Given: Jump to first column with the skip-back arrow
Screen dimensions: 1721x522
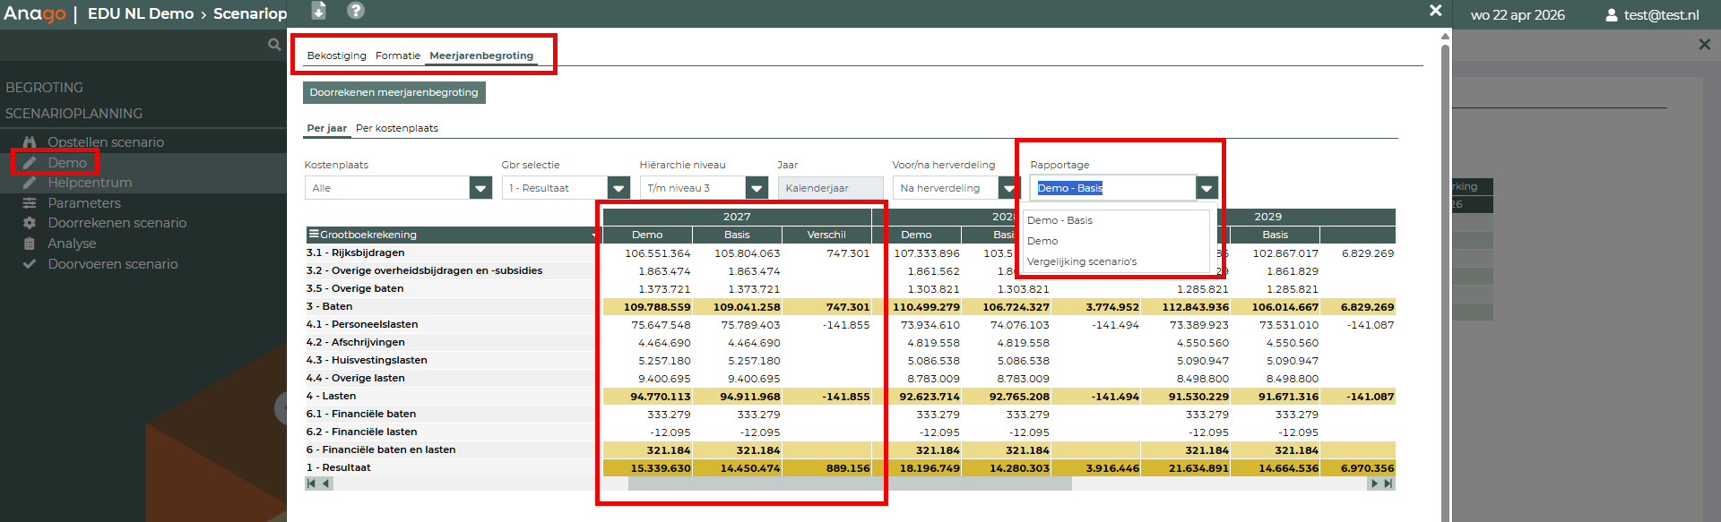Looking at the screenshot, I should coord(311,483).
